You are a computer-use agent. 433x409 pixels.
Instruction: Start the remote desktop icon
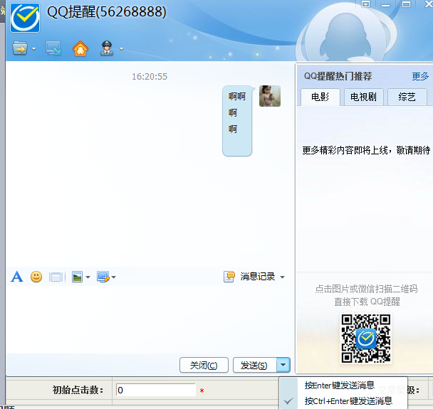(53, 48)
